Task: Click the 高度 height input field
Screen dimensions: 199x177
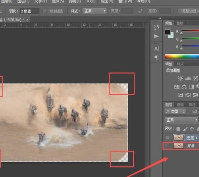Action: click(x=165, y=11)
